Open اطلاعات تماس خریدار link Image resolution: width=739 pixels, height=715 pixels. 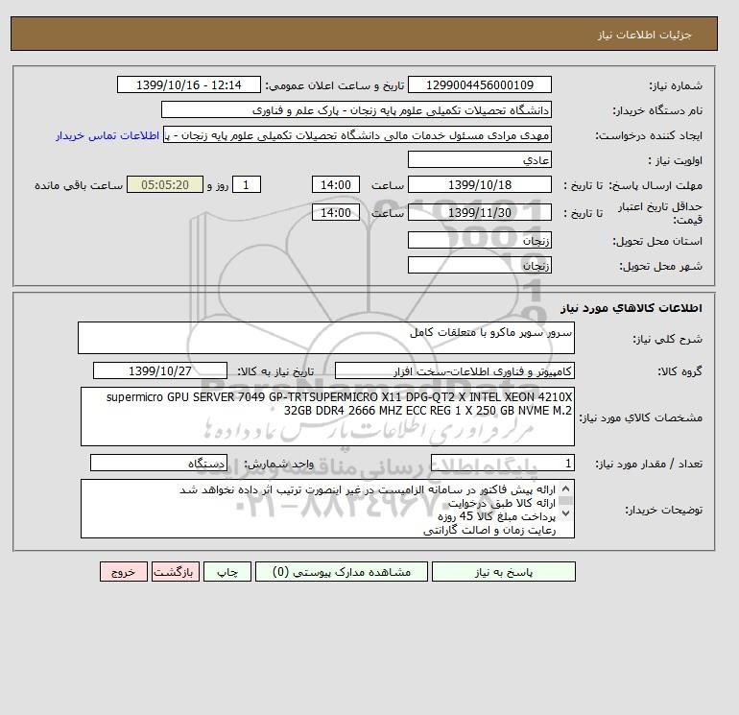click(107, 135)
